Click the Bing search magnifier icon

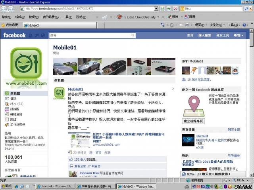[x=246, y=9]
